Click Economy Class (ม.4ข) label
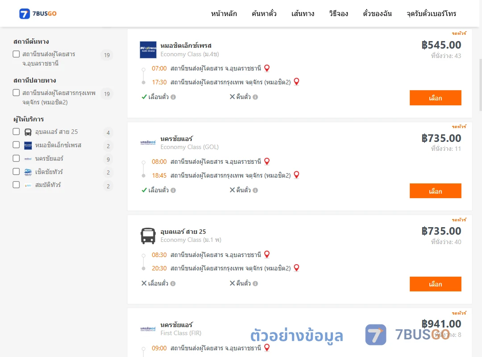 (x=190, y=54)
